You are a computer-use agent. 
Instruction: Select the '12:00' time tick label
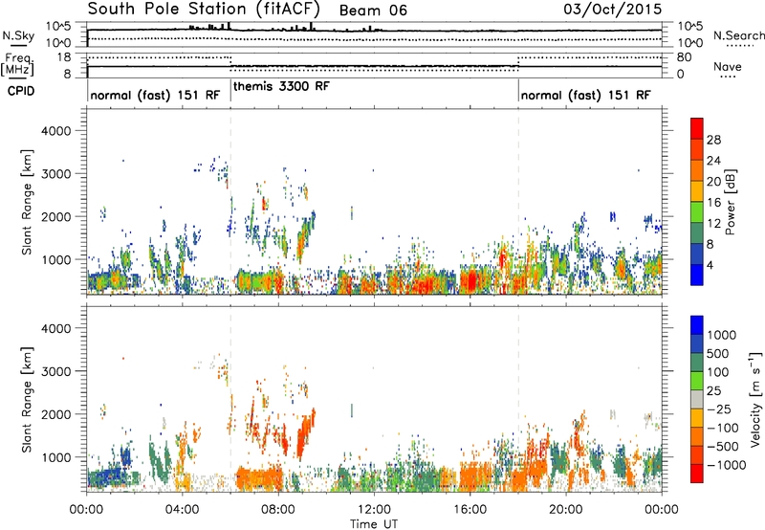374,510
